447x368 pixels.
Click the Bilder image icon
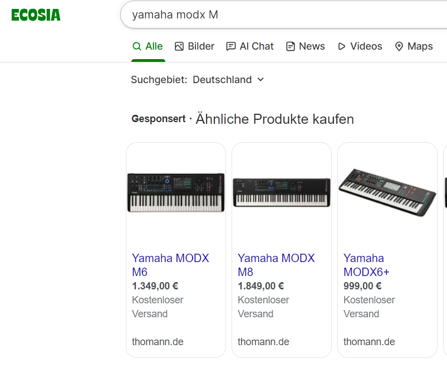tap(179, 46)
